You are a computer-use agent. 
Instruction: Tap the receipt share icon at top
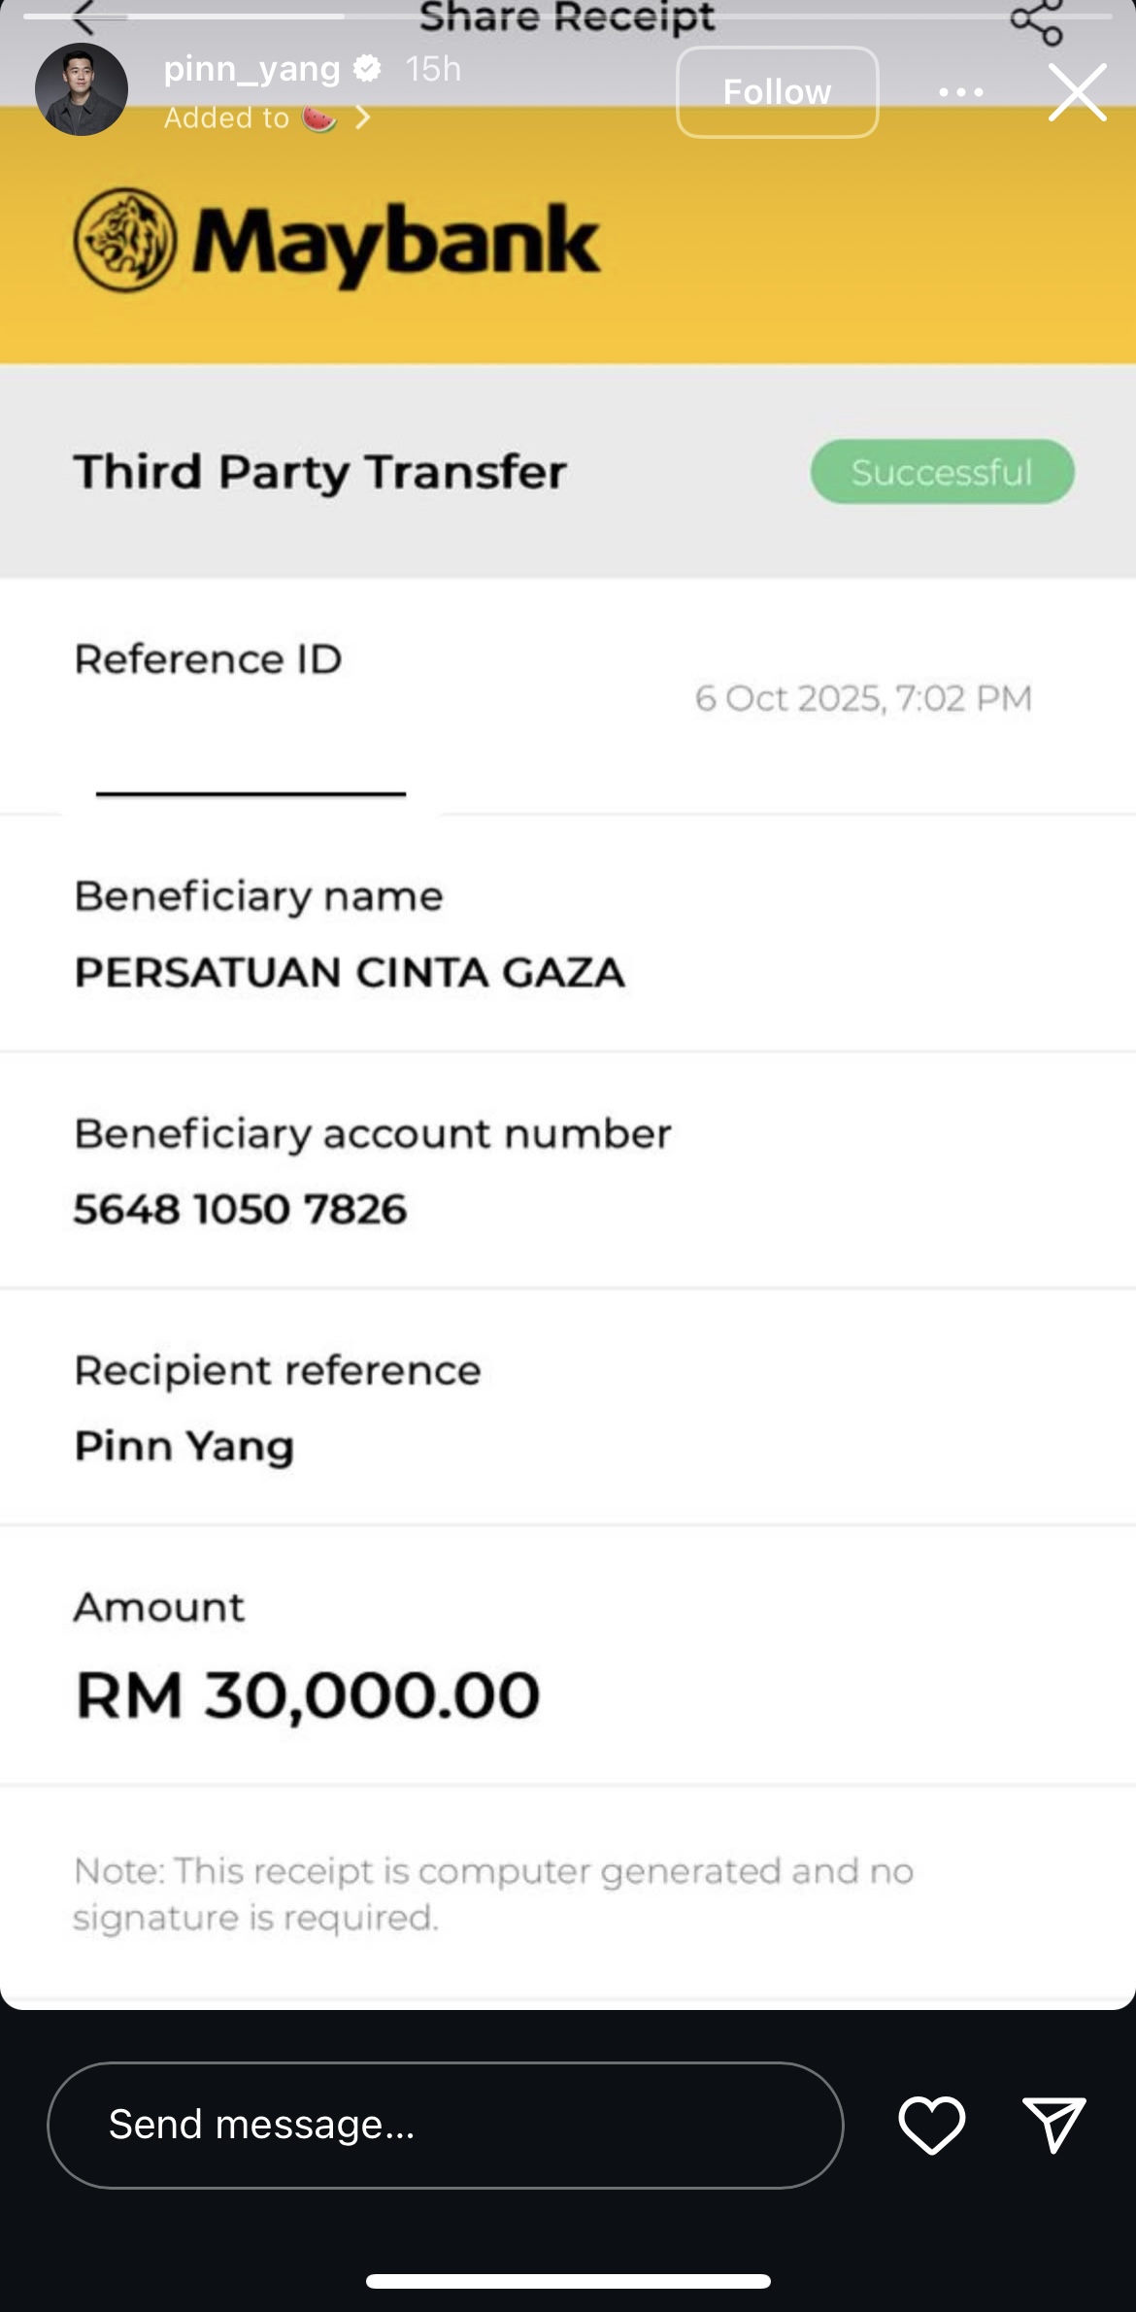pos(1036,21)
